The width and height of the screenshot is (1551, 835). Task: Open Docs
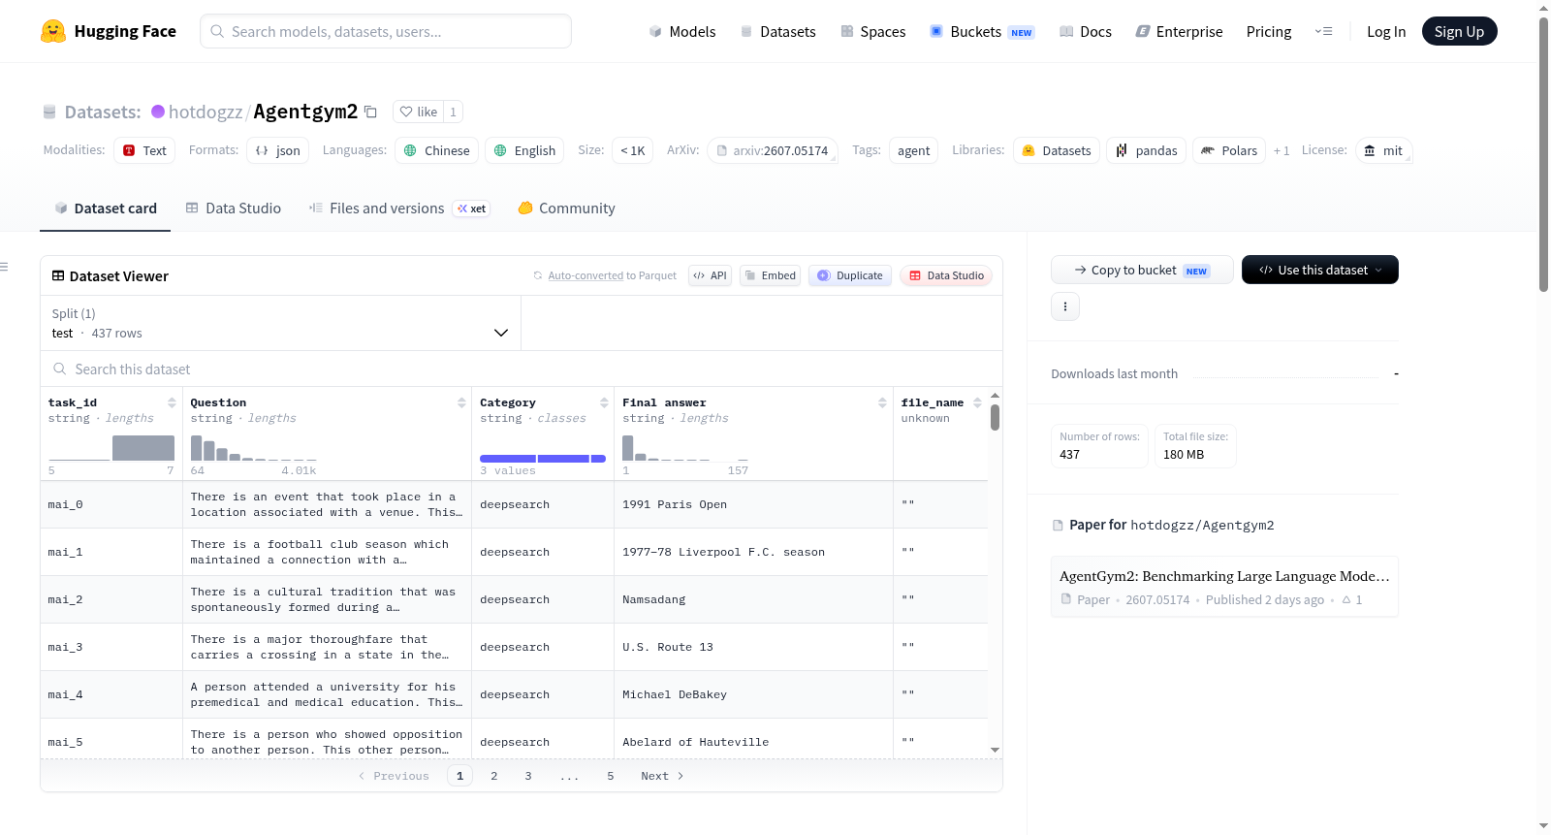1086,32
